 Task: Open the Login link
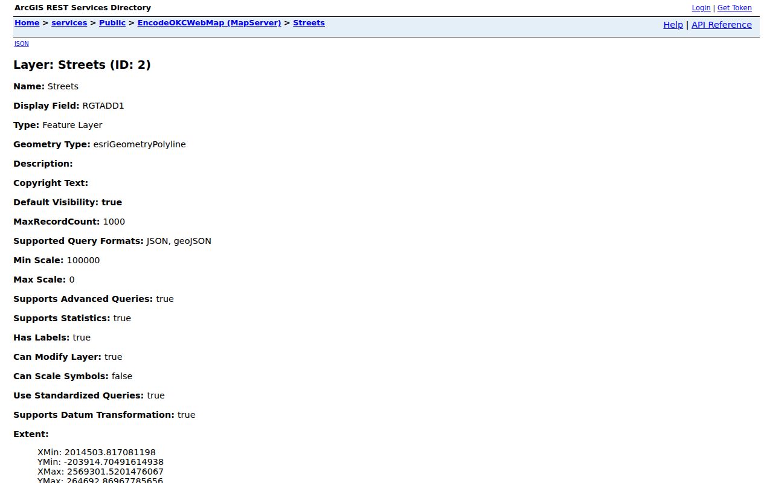(x=701, y=8)
